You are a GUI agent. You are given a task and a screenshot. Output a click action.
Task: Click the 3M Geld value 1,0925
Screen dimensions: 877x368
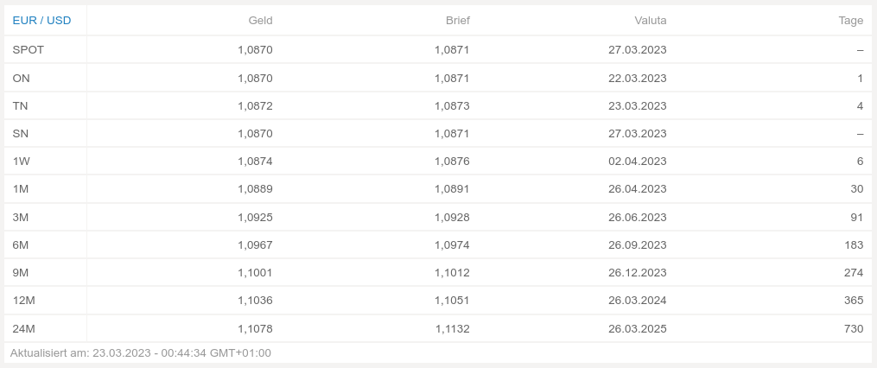point(255,217)
